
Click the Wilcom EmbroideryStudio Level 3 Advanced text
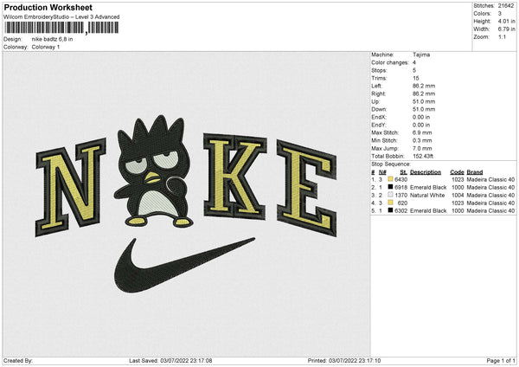(61, 17)
